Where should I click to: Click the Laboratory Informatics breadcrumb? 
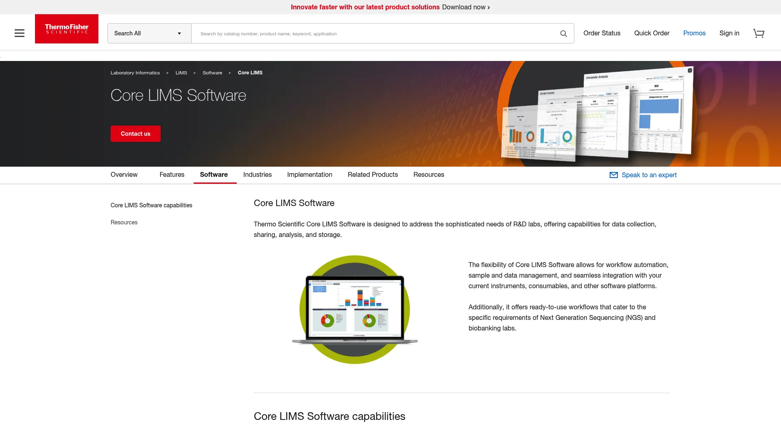[x=135, y=73]
